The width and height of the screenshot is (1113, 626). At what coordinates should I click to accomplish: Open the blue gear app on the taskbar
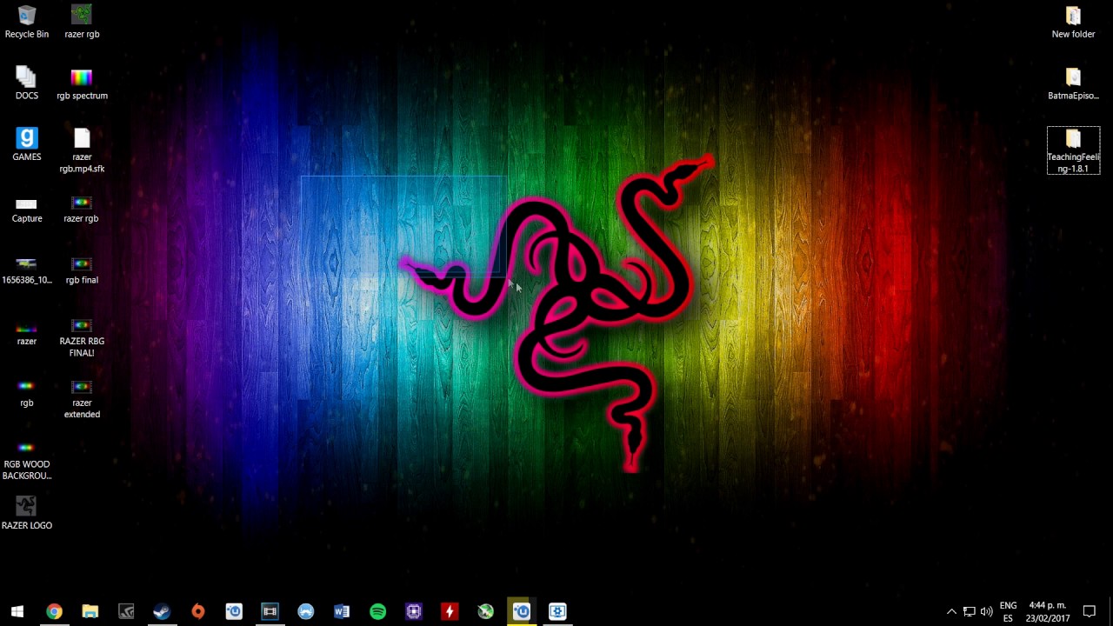pos(557,611)
